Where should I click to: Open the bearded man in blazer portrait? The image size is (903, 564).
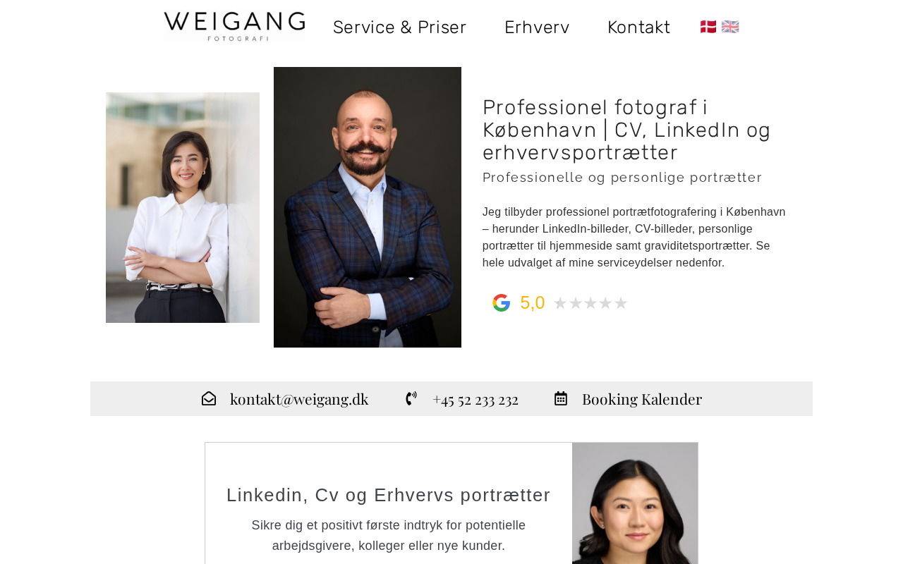368,207
